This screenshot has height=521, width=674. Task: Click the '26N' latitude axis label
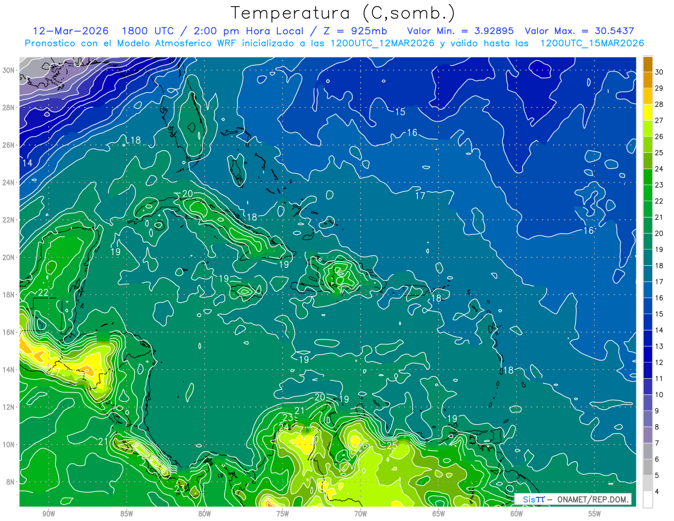(x=8, y=144)
